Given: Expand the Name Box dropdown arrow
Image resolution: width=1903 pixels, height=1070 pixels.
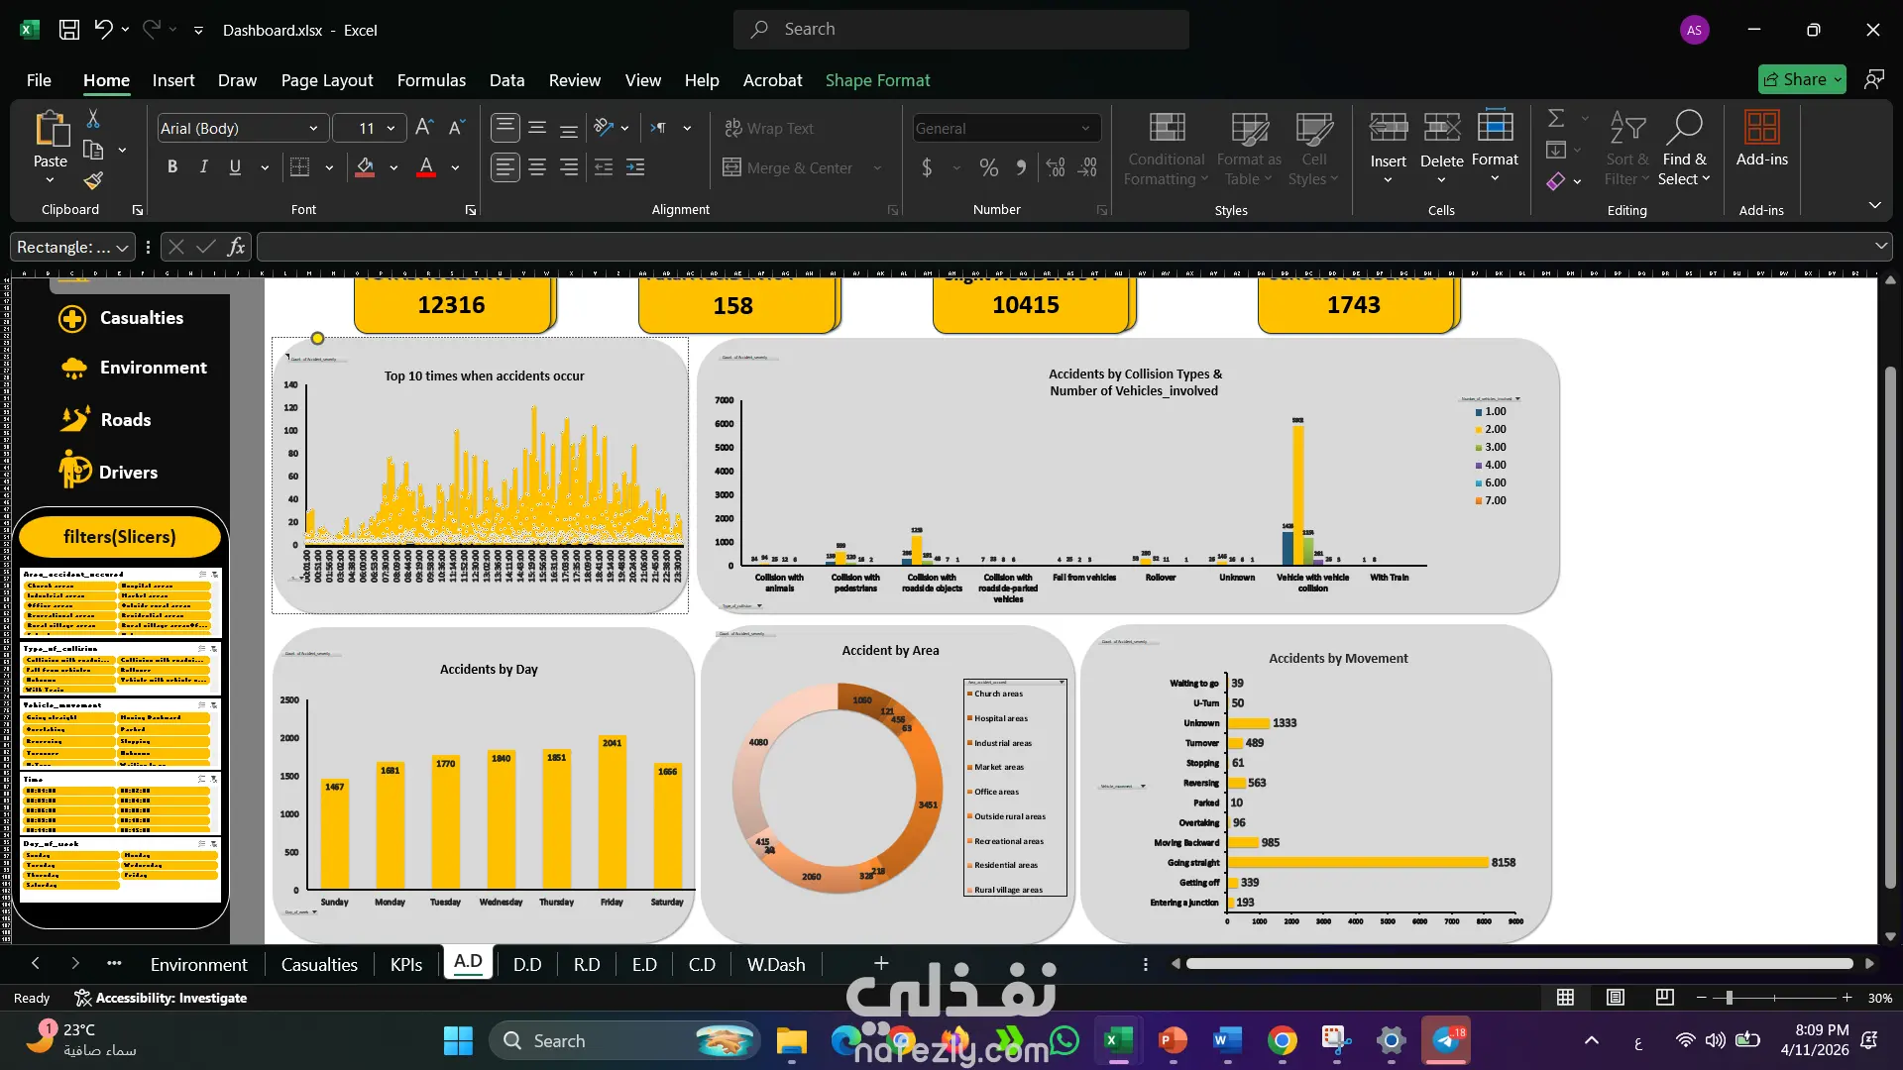Looking at the screenshot, I should point(122,248).
